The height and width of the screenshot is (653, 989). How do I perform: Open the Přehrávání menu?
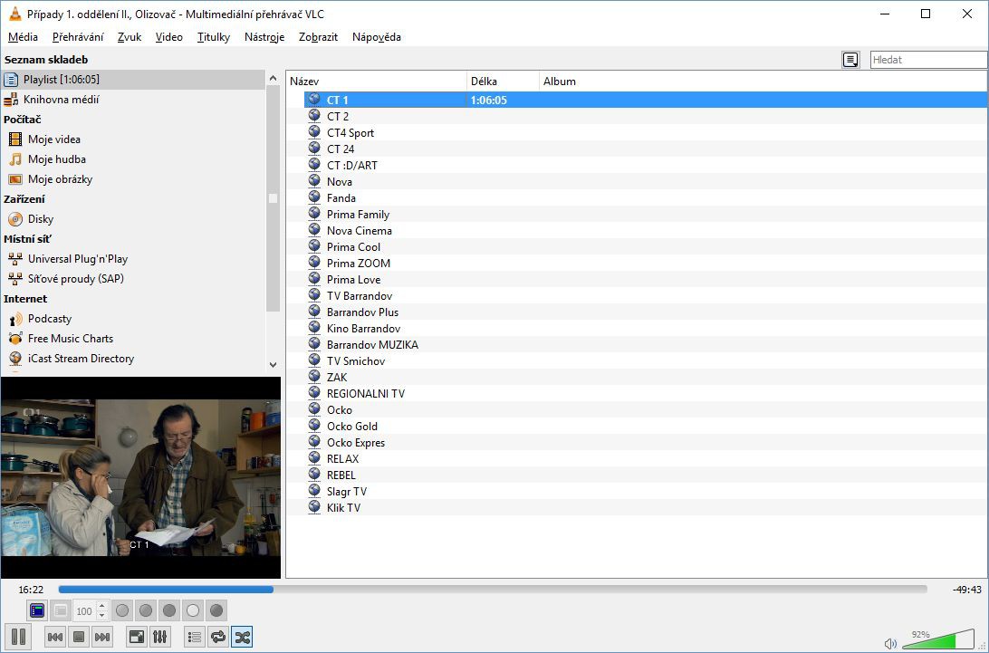[x=78, y=37]
